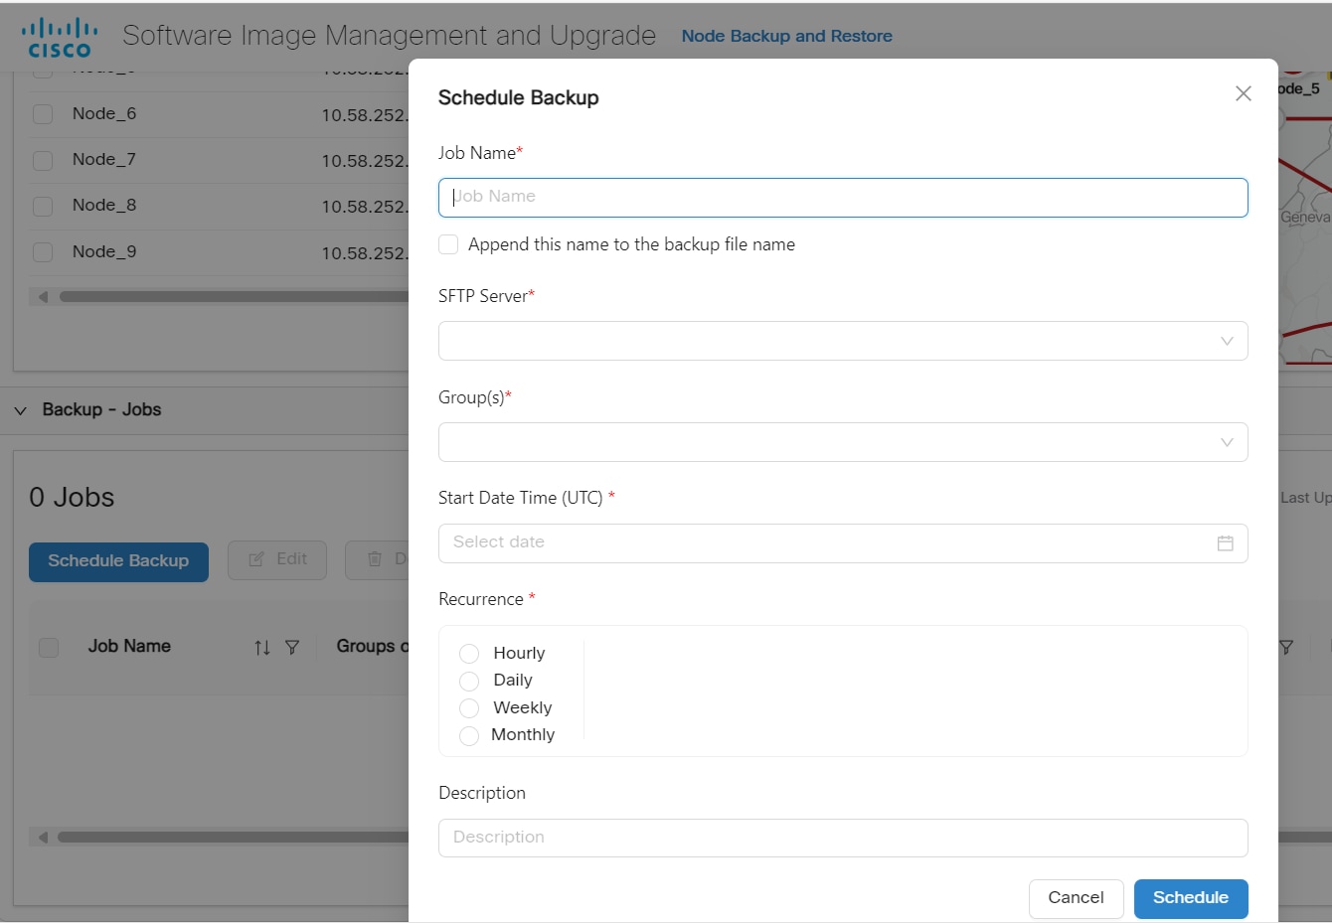Click the Description input field
Viewport: 1332px width, 923px height.
tap(843, 838)
